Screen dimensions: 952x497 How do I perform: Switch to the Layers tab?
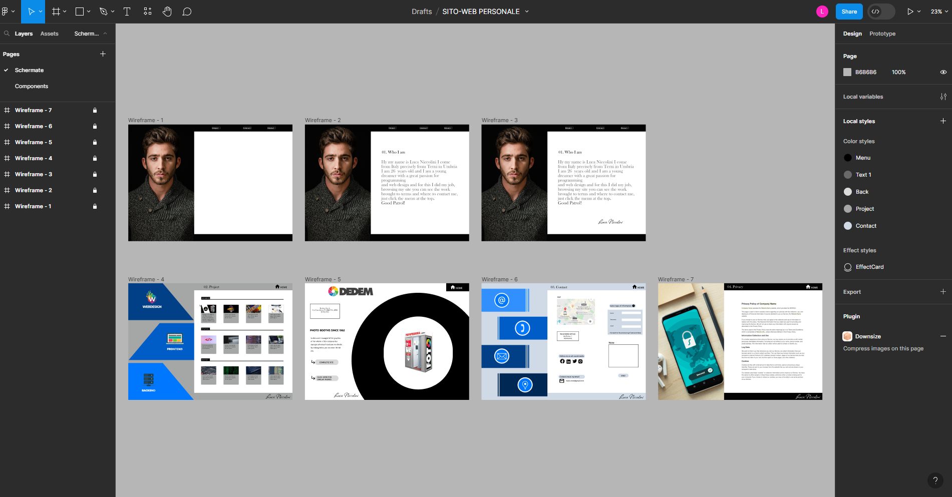(24, 34)
